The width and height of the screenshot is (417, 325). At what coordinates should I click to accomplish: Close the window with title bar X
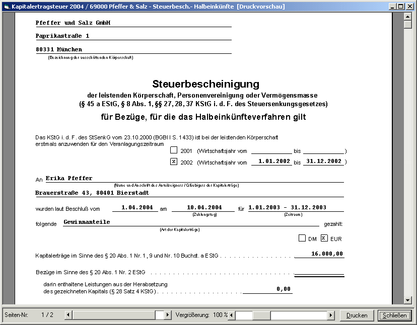coord(410,7)
